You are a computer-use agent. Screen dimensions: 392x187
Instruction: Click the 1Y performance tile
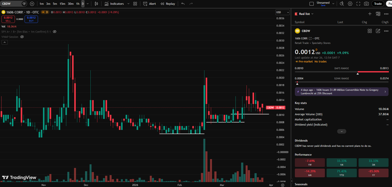373,172
